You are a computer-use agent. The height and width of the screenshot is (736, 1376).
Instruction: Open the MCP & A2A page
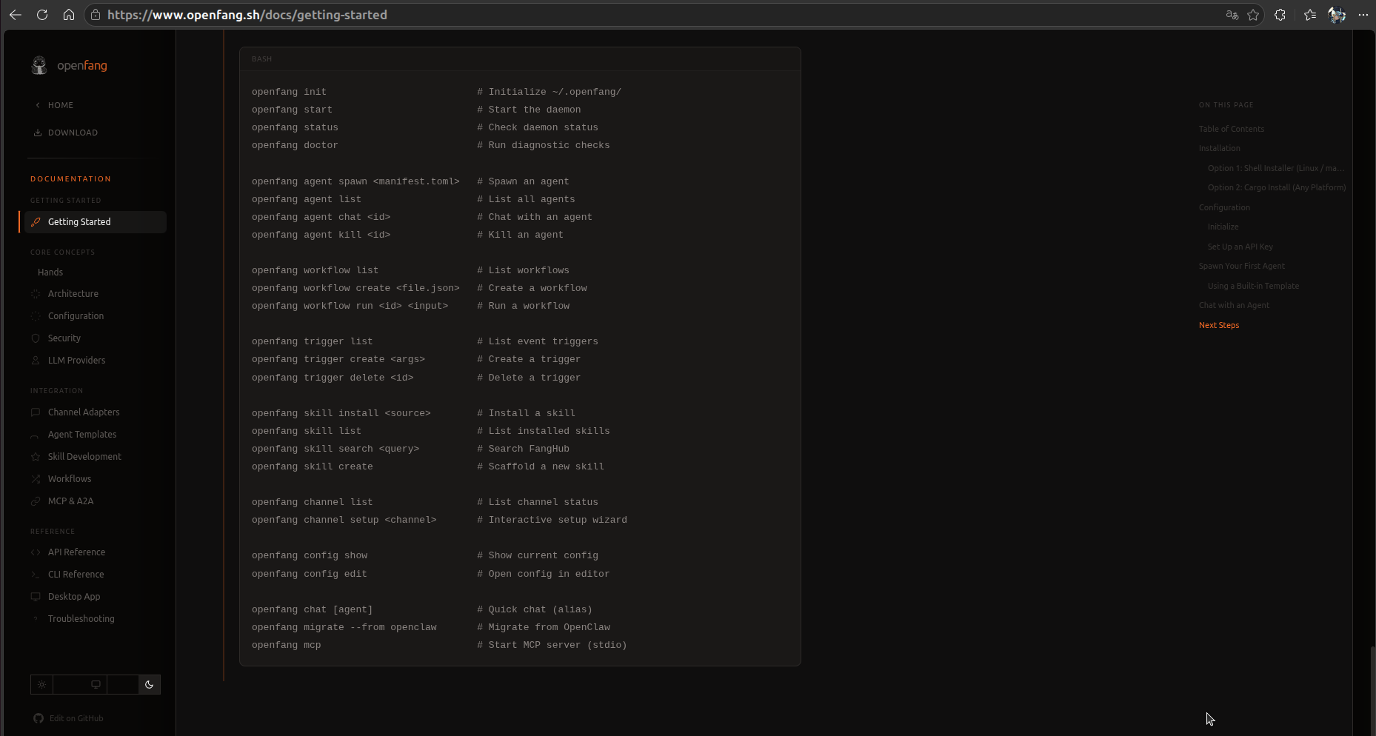(71, 501)
